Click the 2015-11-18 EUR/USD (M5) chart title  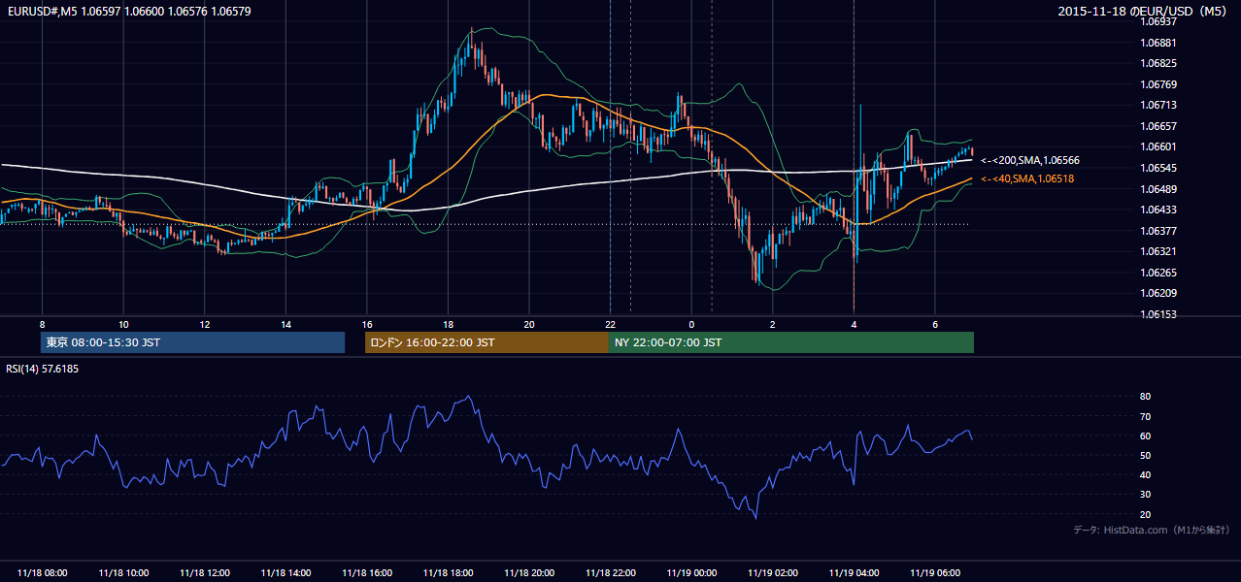(x=1144, y=11)
